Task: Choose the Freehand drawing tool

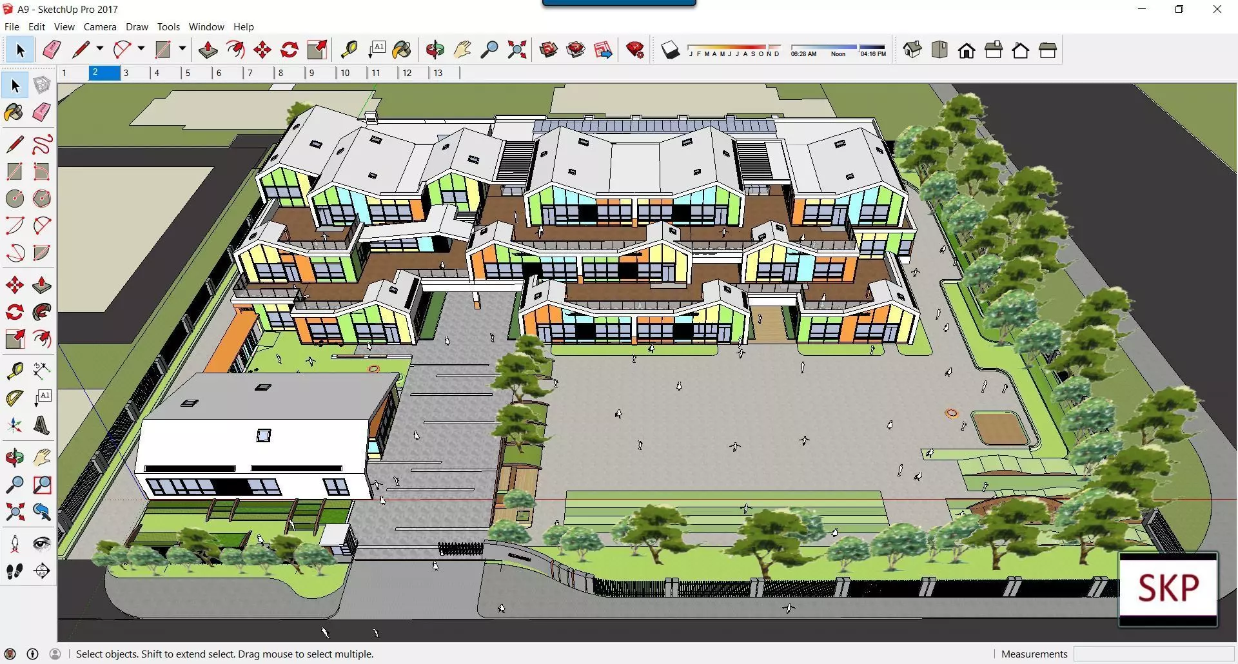Action: pyautogui.click(x=42, y=144)
